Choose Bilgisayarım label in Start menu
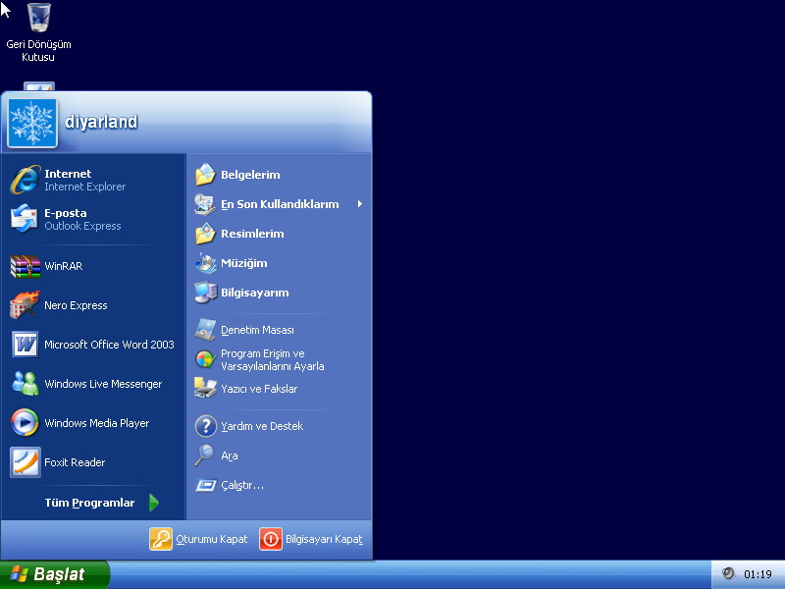 pyautogui.click(x=255, y=293)
